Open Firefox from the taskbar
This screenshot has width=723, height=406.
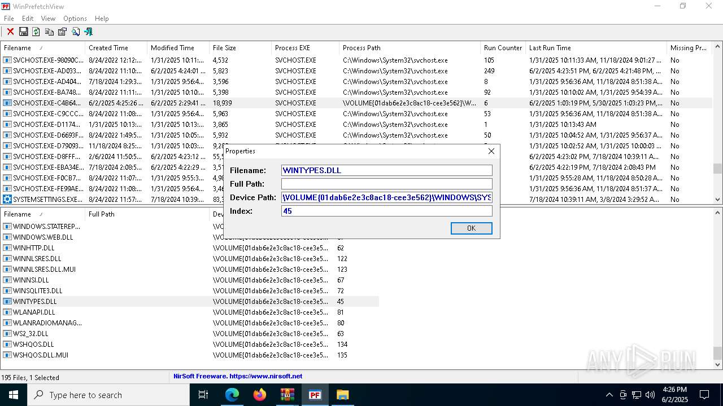(260, 395)
